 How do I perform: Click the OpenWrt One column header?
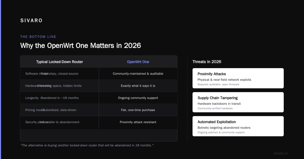coord(138,62)
